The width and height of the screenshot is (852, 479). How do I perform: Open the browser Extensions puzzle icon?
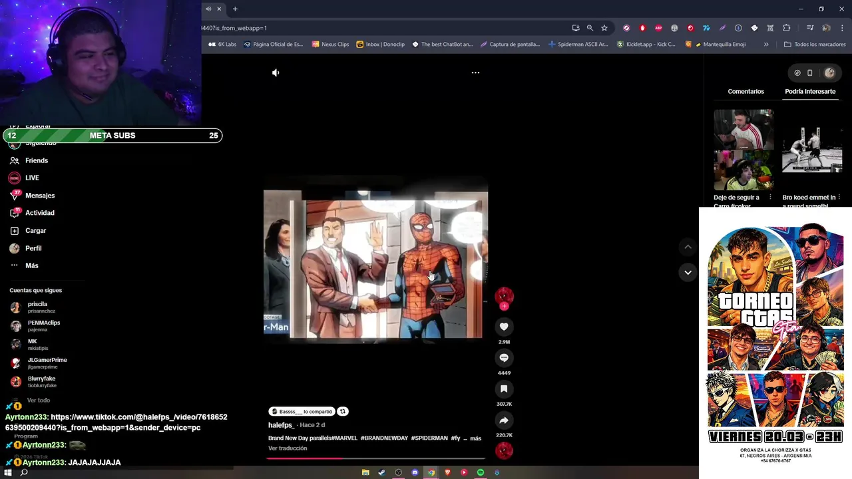click(x=786, y=28)
